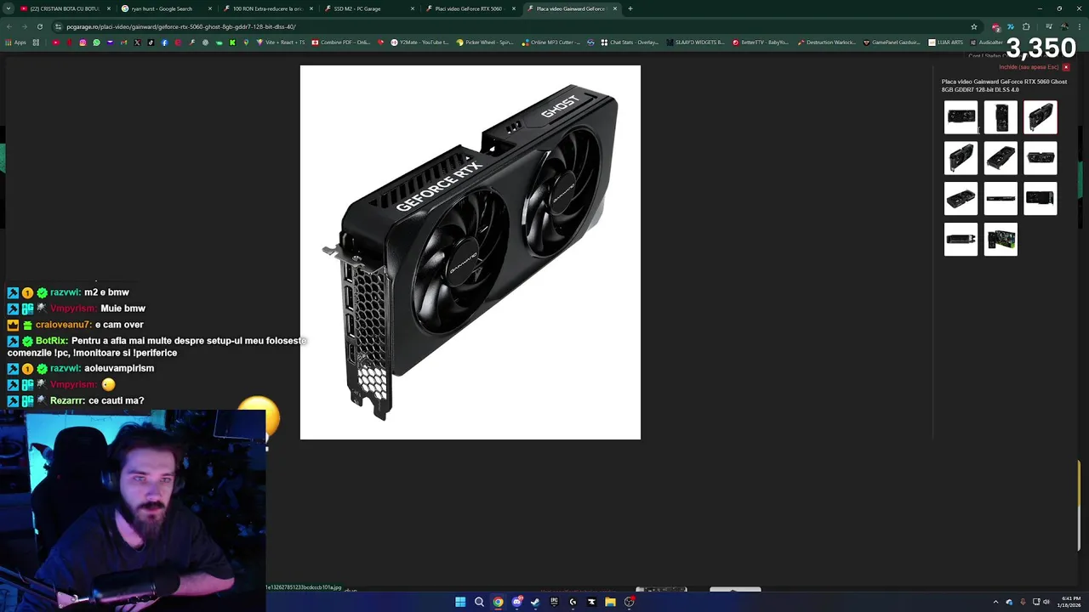Open Windows taskbar search
This screenshot has height=612, width=1089.
(479, 602)
